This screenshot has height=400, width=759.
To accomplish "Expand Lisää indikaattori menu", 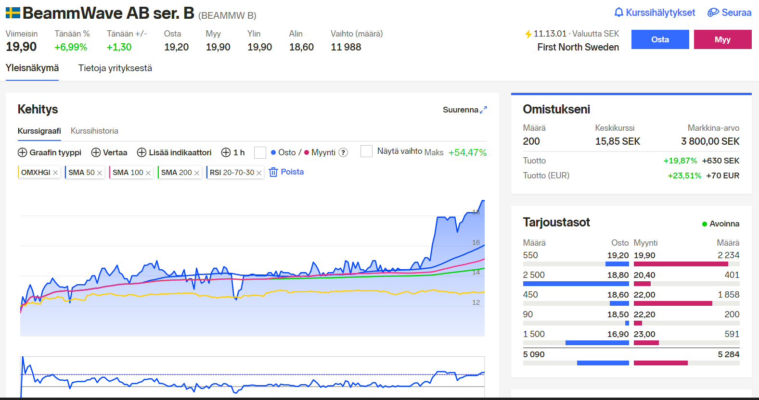I will pos(174,152).
